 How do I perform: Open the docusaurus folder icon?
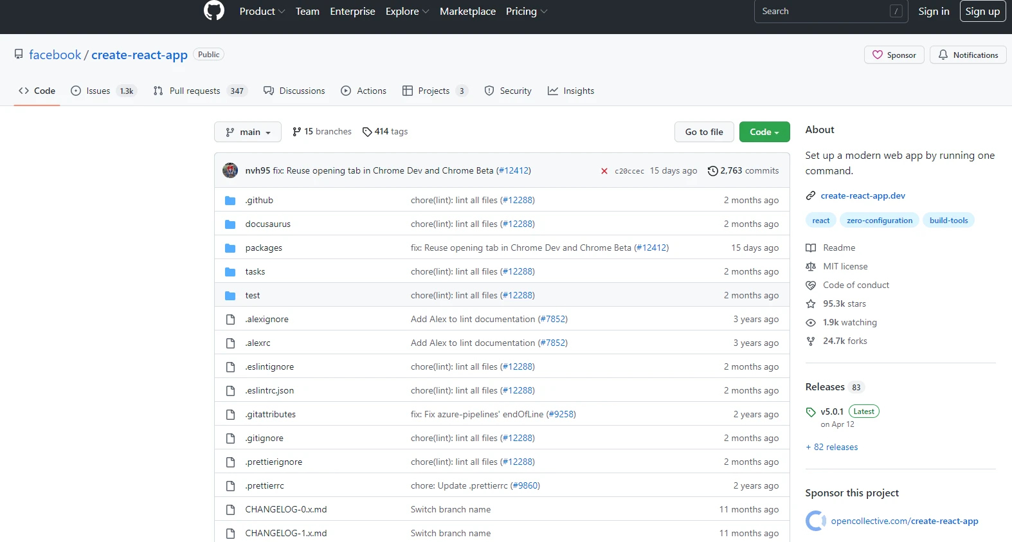[x=230, y=224]
